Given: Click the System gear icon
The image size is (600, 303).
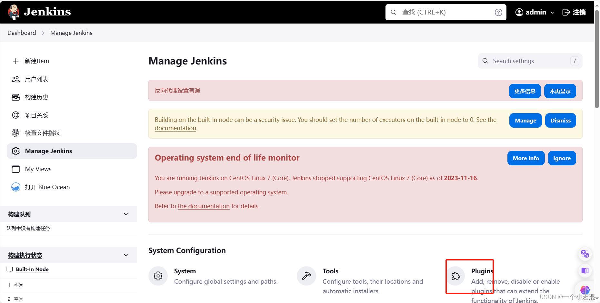Looking at the screenshot, I should 158,276.
